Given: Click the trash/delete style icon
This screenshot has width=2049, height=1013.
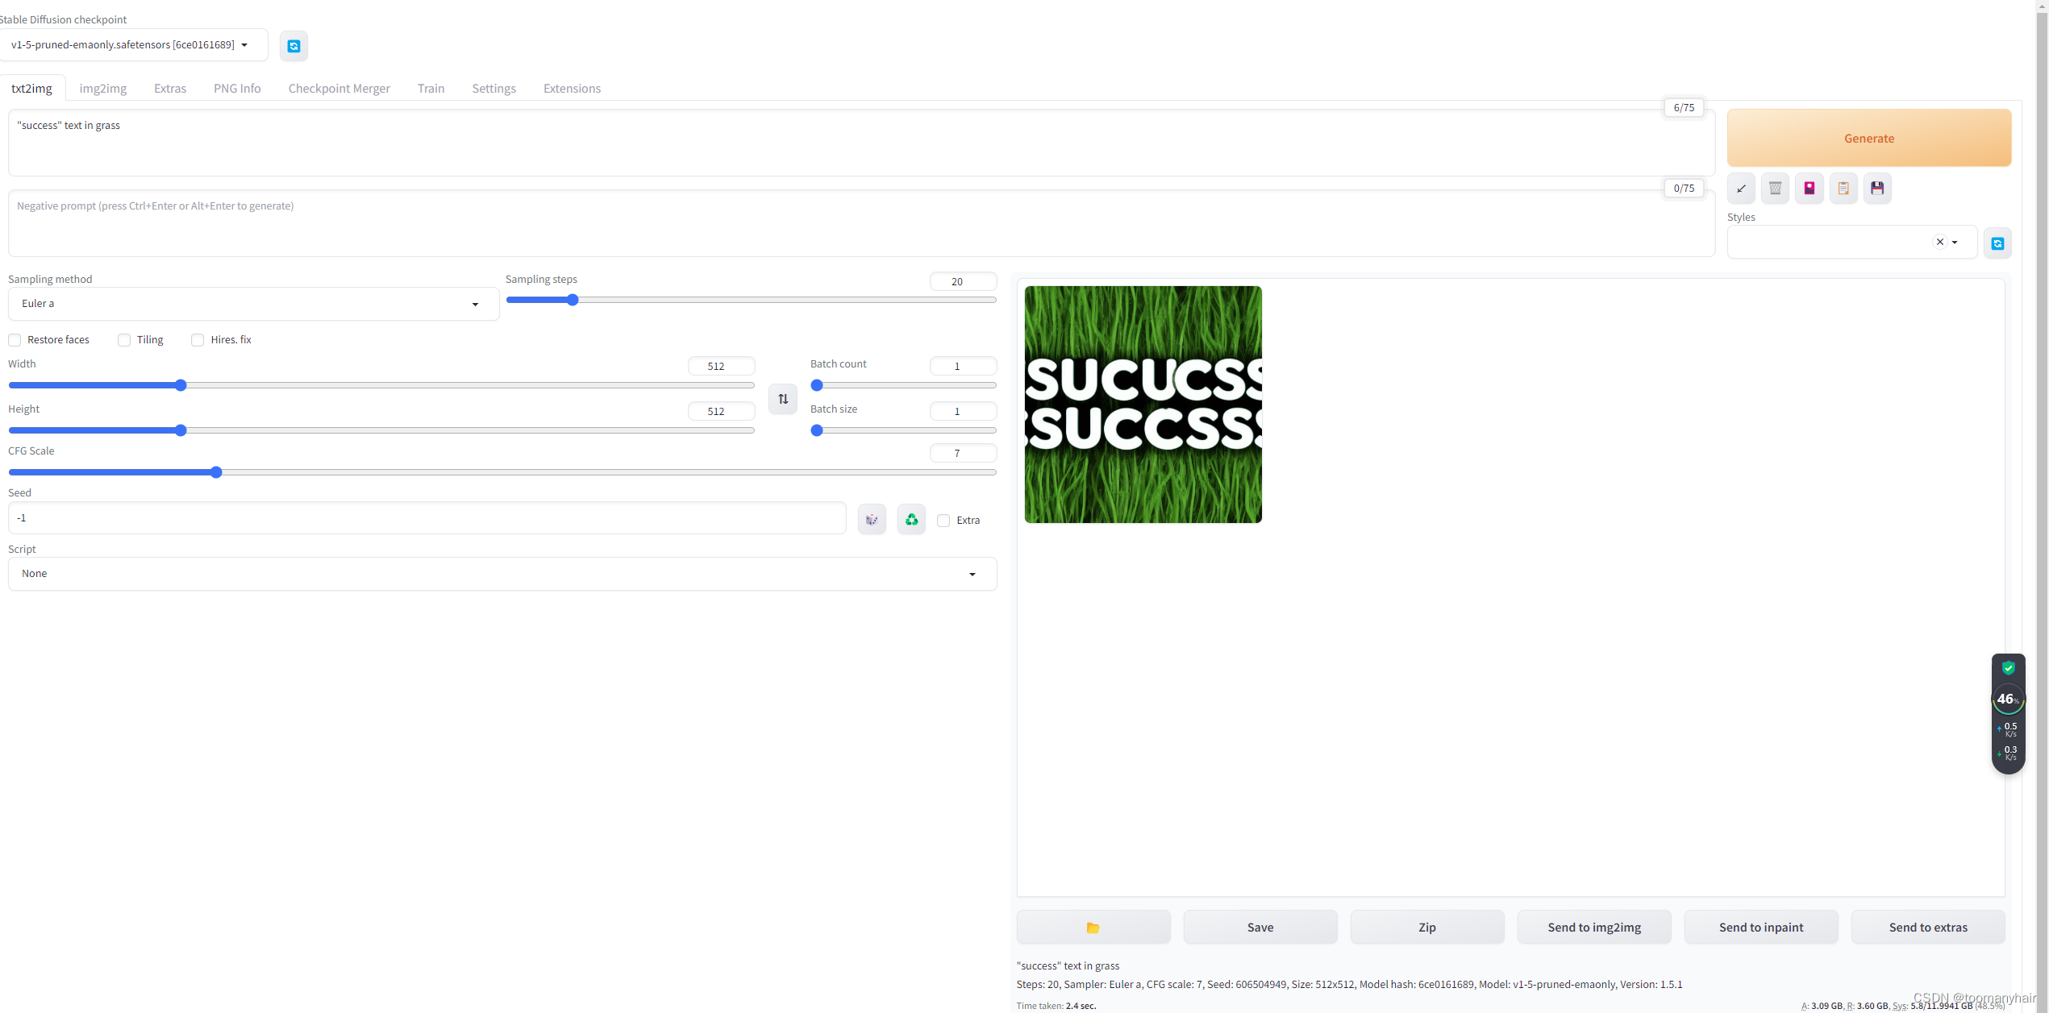Looking at the screenshot, I should point(1775,187).
